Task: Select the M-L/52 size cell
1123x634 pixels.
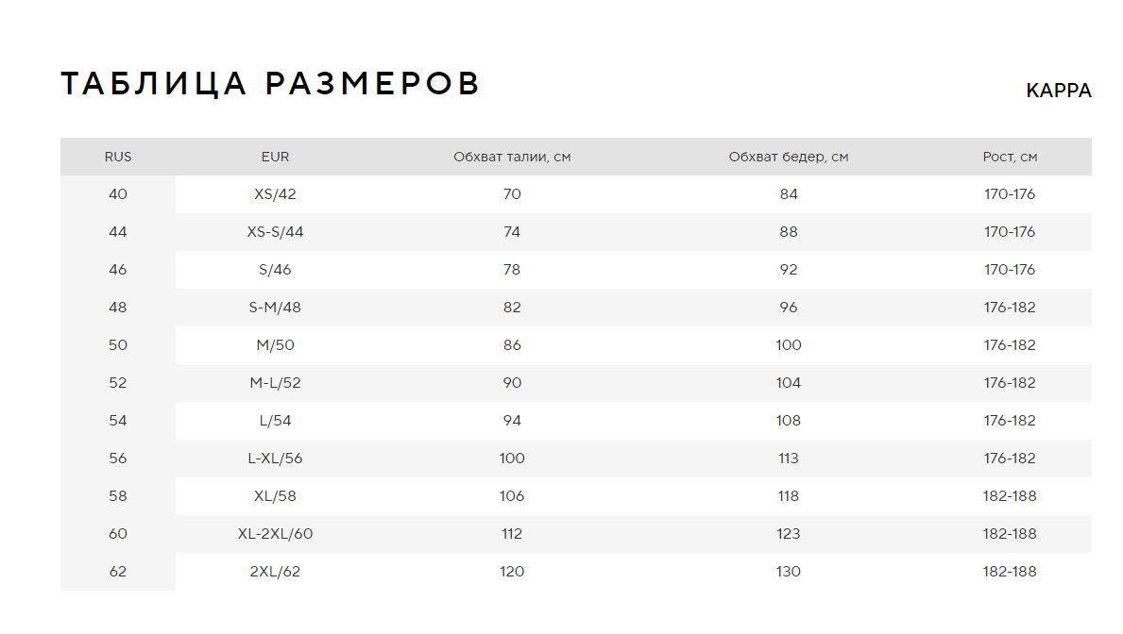Action: [275, 383]
